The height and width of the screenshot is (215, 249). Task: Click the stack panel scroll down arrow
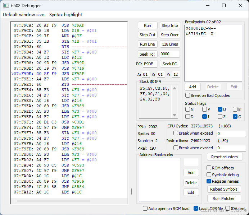pos(175,115)
